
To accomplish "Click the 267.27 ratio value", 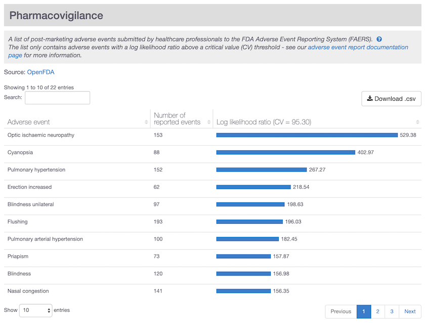I will point(317,170).
